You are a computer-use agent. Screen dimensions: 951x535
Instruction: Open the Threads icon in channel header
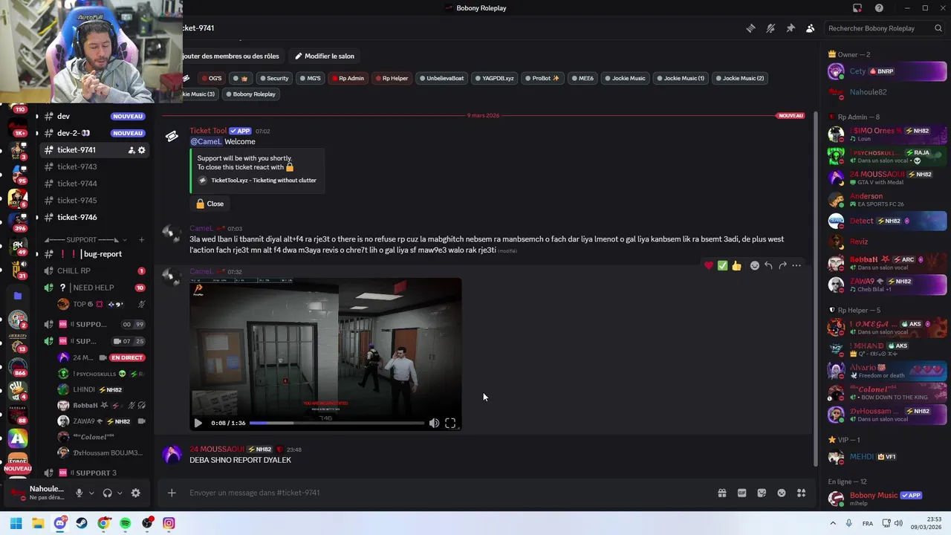(x=751, y=28)
